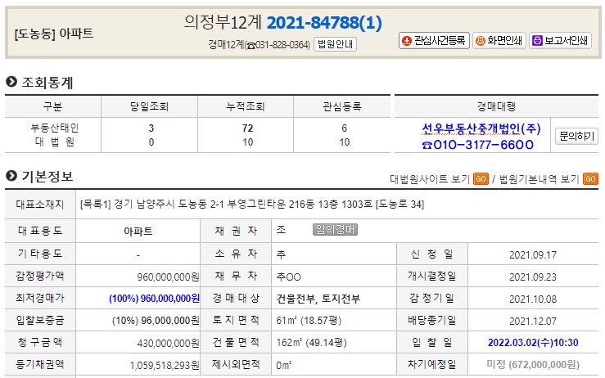Click the 부동산태인 row label
The image size is (605, 378).
(x=54, y=128)
